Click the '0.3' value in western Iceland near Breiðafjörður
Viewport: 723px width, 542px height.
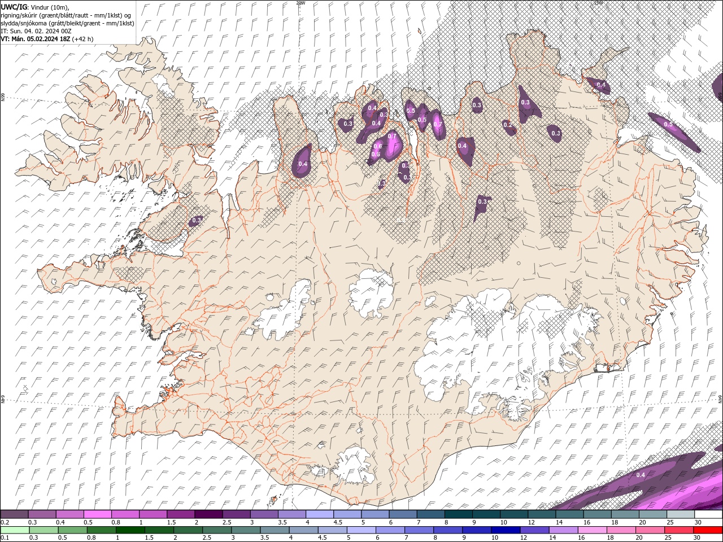click(x=197, y=220)
